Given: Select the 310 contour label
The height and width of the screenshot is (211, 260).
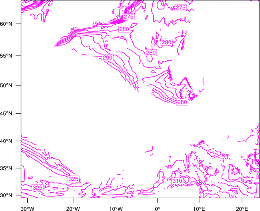Looking at the screenshot, I should 177,181.
